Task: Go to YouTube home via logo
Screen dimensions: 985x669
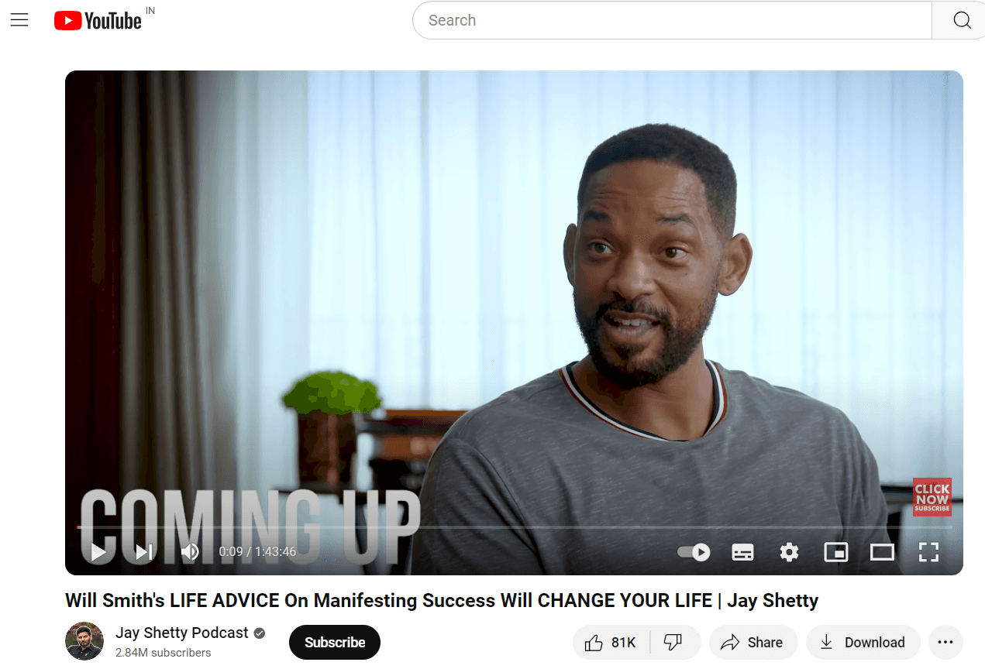Action: pyautogui.click(x=98, y=21)
